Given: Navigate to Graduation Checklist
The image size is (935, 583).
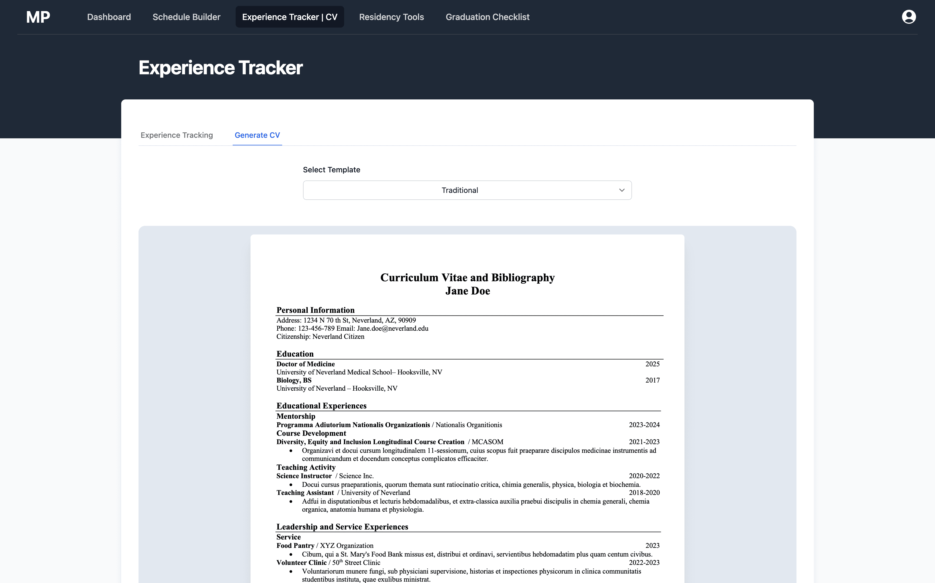Looking at the screenshot, I should pyautogui.click(x=487, y=17).
